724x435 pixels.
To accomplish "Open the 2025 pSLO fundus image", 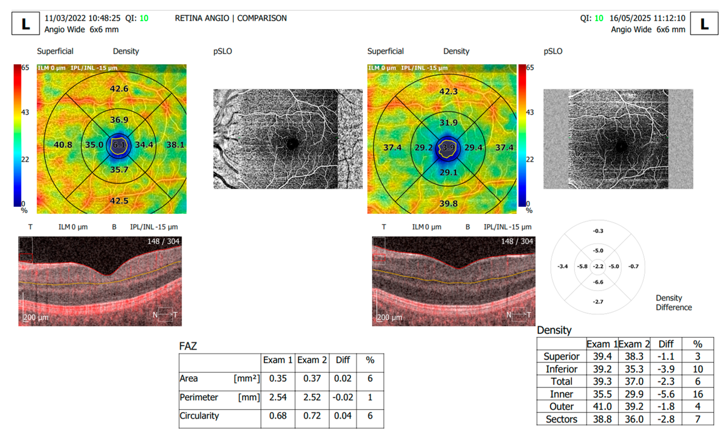I will (618, 139).
